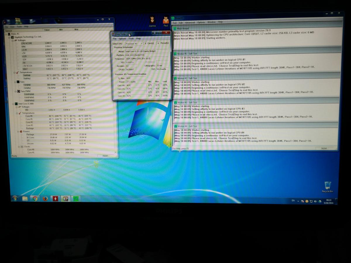This screenshot has width=351, height=263.
Task: Click HWMonitor scrollbar down arrow
Action: pos(116,152)
